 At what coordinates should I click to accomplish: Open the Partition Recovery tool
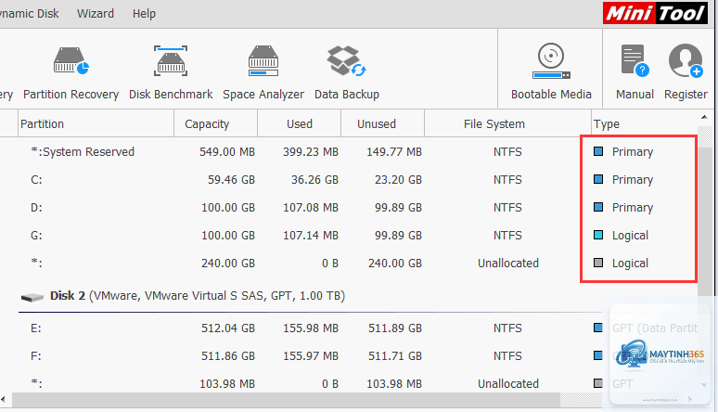point(71,73)
